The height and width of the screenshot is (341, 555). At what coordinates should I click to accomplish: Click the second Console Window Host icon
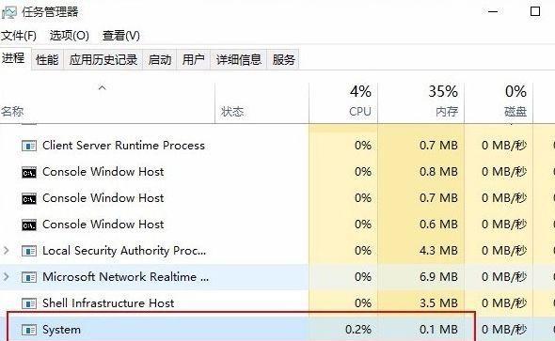click(29, 198)
